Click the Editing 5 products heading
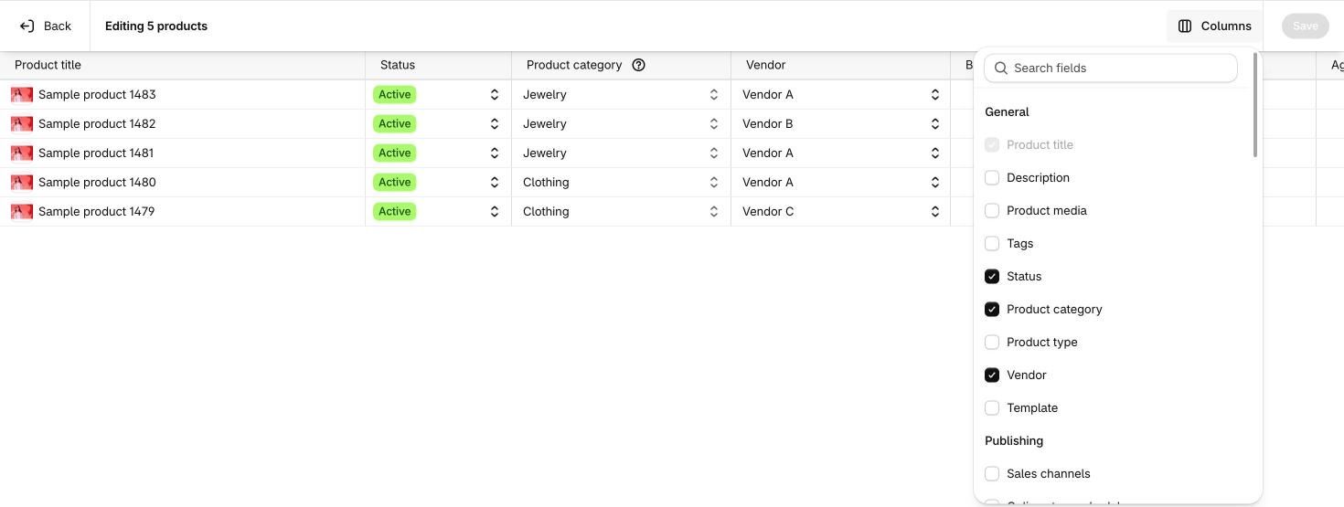Viewport: 1344px width, 507px height. pyautogui.click(x=156, y=26)
